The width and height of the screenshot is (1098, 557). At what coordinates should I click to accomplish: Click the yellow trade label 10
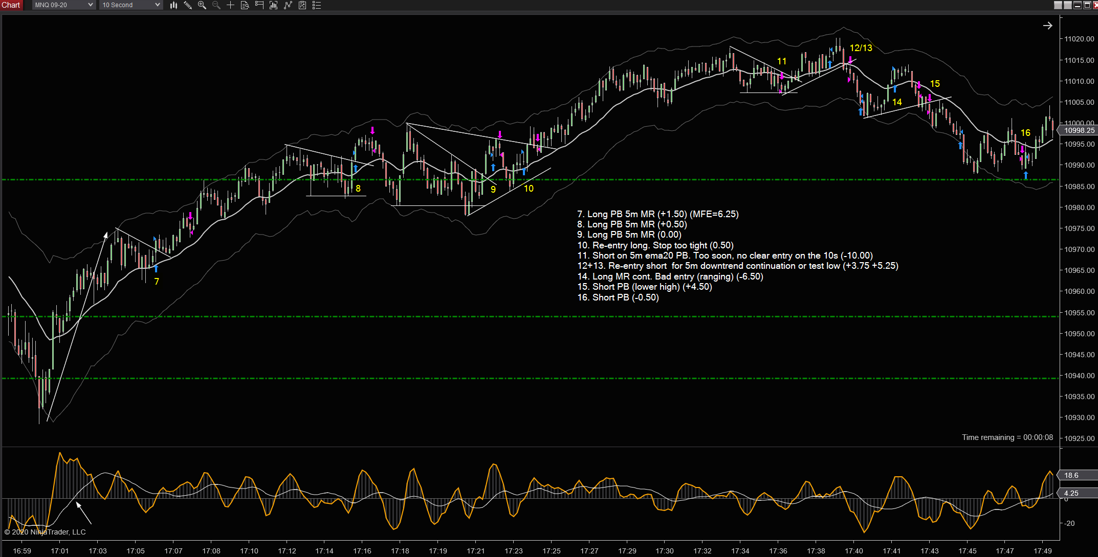[x=529, y=189]
